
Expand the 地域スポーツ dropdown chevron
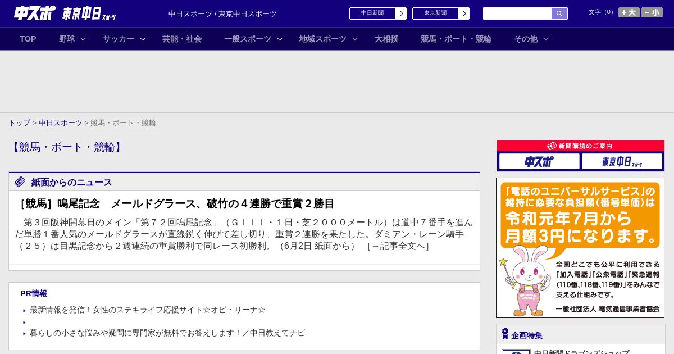click(355, 39)
